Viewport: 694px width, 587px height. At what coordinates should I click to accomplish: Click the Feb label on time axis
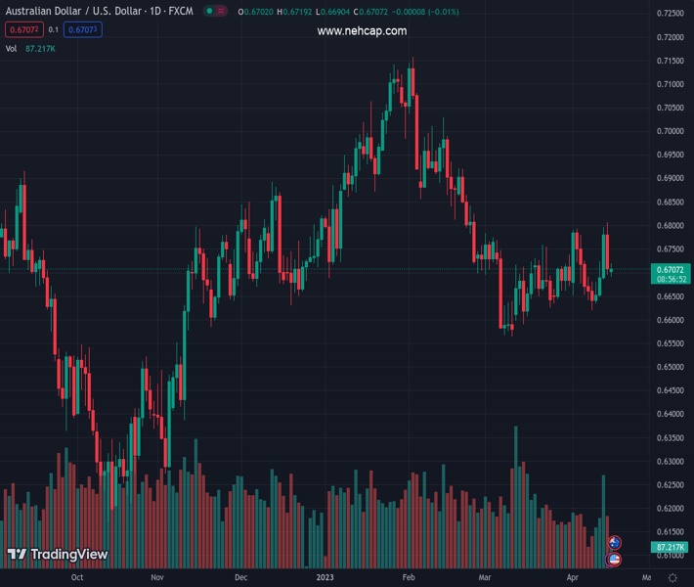coord(410,578)
